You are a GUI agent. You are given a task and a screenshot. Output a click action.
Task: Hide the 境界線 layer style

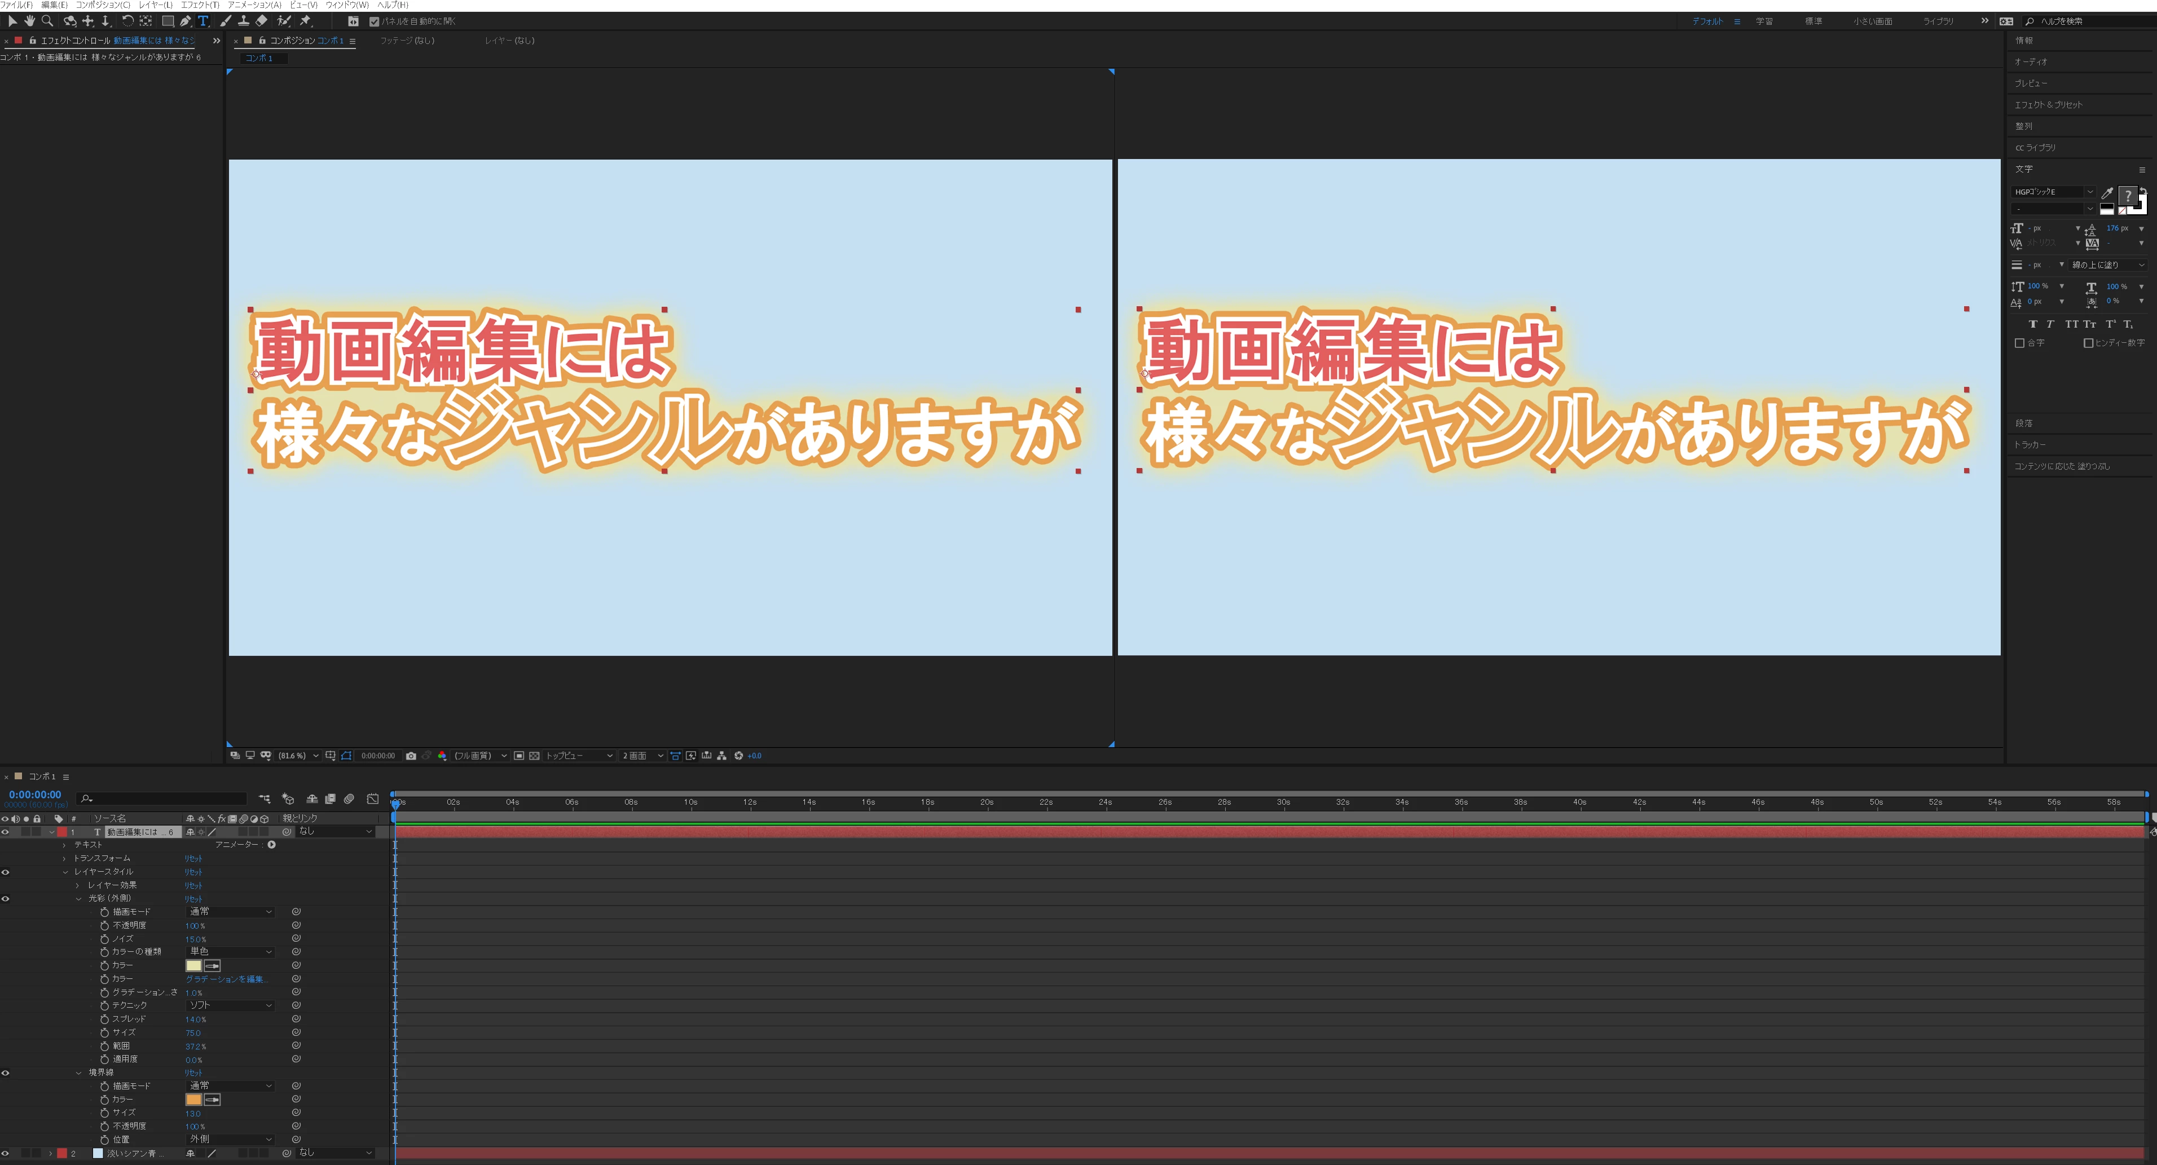pos(6,1073)
